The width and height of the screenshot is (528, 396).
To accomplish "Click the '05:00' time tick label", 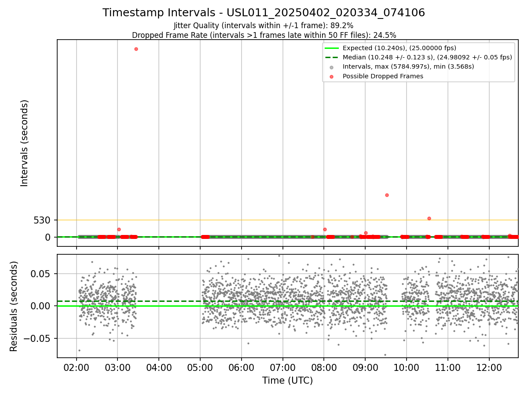I will [x=200, y=368].
